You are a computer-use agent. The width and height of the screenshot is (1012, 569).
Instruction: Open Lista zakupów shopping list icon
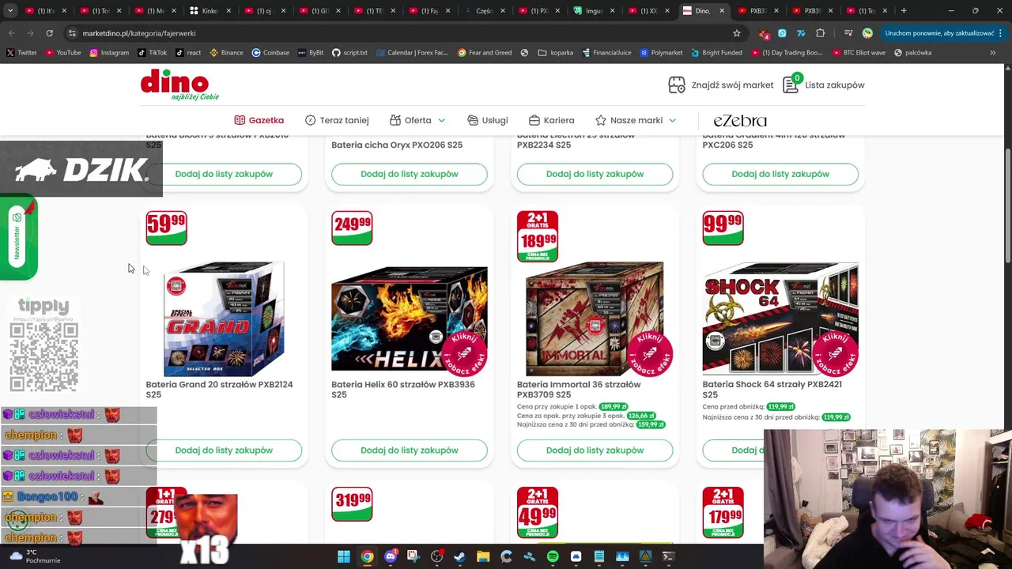point(791,85)
